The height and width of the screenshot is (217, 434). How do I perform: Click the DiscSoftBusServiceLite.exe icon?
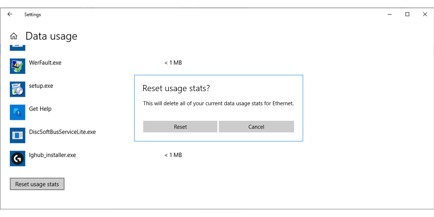(x=17, y=135)
